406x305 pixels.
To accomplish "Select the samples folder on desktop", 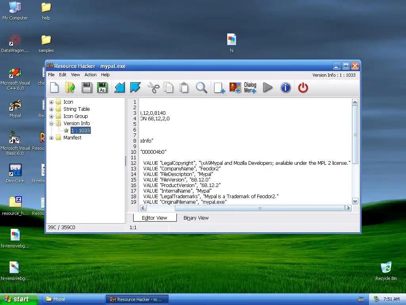I will tap(46, 43).
